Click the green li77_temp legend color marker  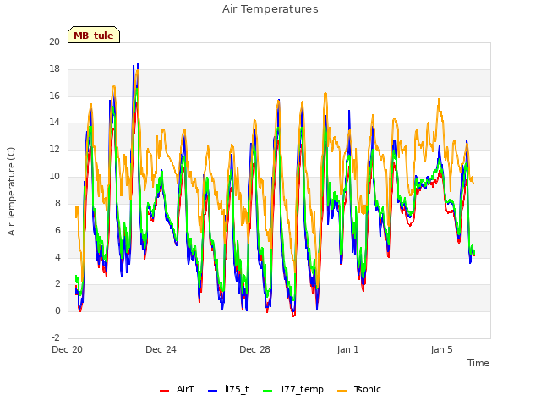268,391
